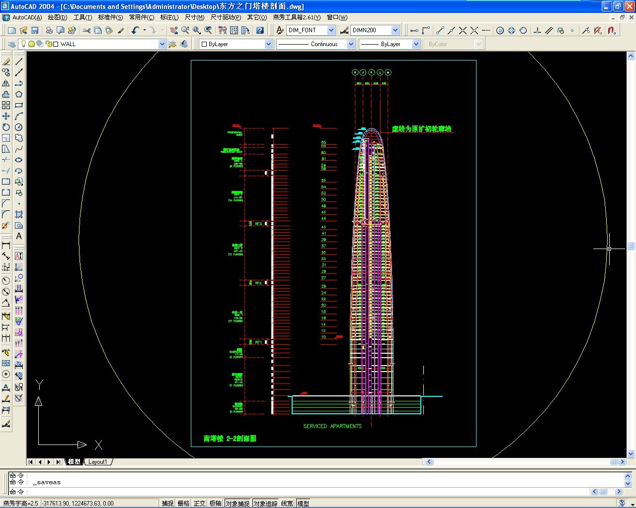Image resolution: width=636 pixels, height=508 pixels.
Task: Select the Hatch tool
Action: (19, 214)
